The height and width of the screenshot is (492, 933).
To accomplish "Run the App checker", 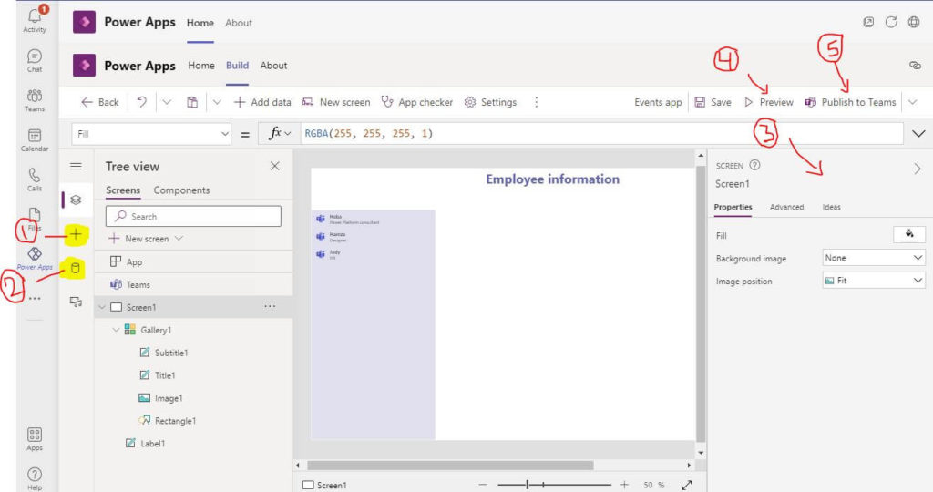I will pyautogui.click(x=417, y=102).
